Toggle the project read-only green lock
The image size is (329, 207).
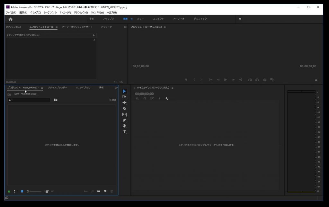[x=9, y=191]
